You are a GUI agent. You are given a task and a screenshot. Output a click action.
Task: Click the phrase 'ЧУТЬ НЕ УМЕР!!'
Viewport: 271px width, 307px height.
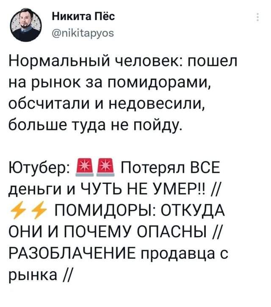pos(143,189)
